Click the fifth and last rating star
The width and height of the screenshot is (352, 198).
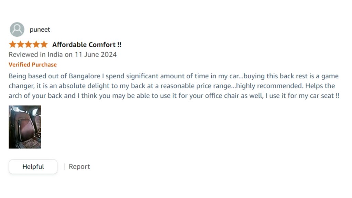click(x=44, y=44)
